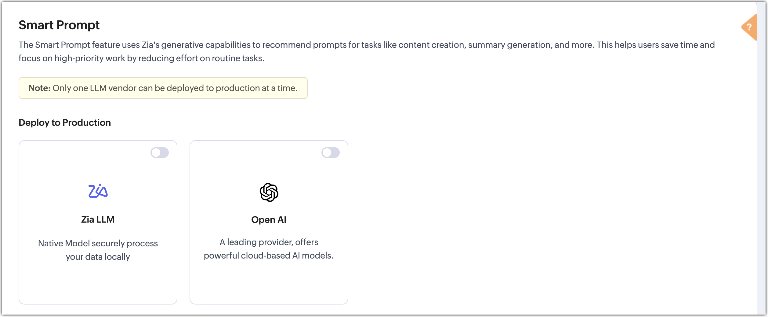Viewport: 768px width, 317px height.
Task: Enable the Zia LLM toggle
Action: [x=159, y=153]
